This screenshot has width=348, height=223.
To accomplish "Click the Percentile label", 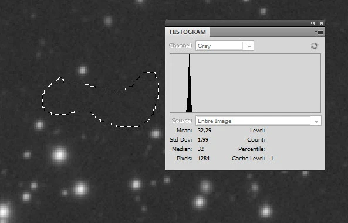I will 252,149.
